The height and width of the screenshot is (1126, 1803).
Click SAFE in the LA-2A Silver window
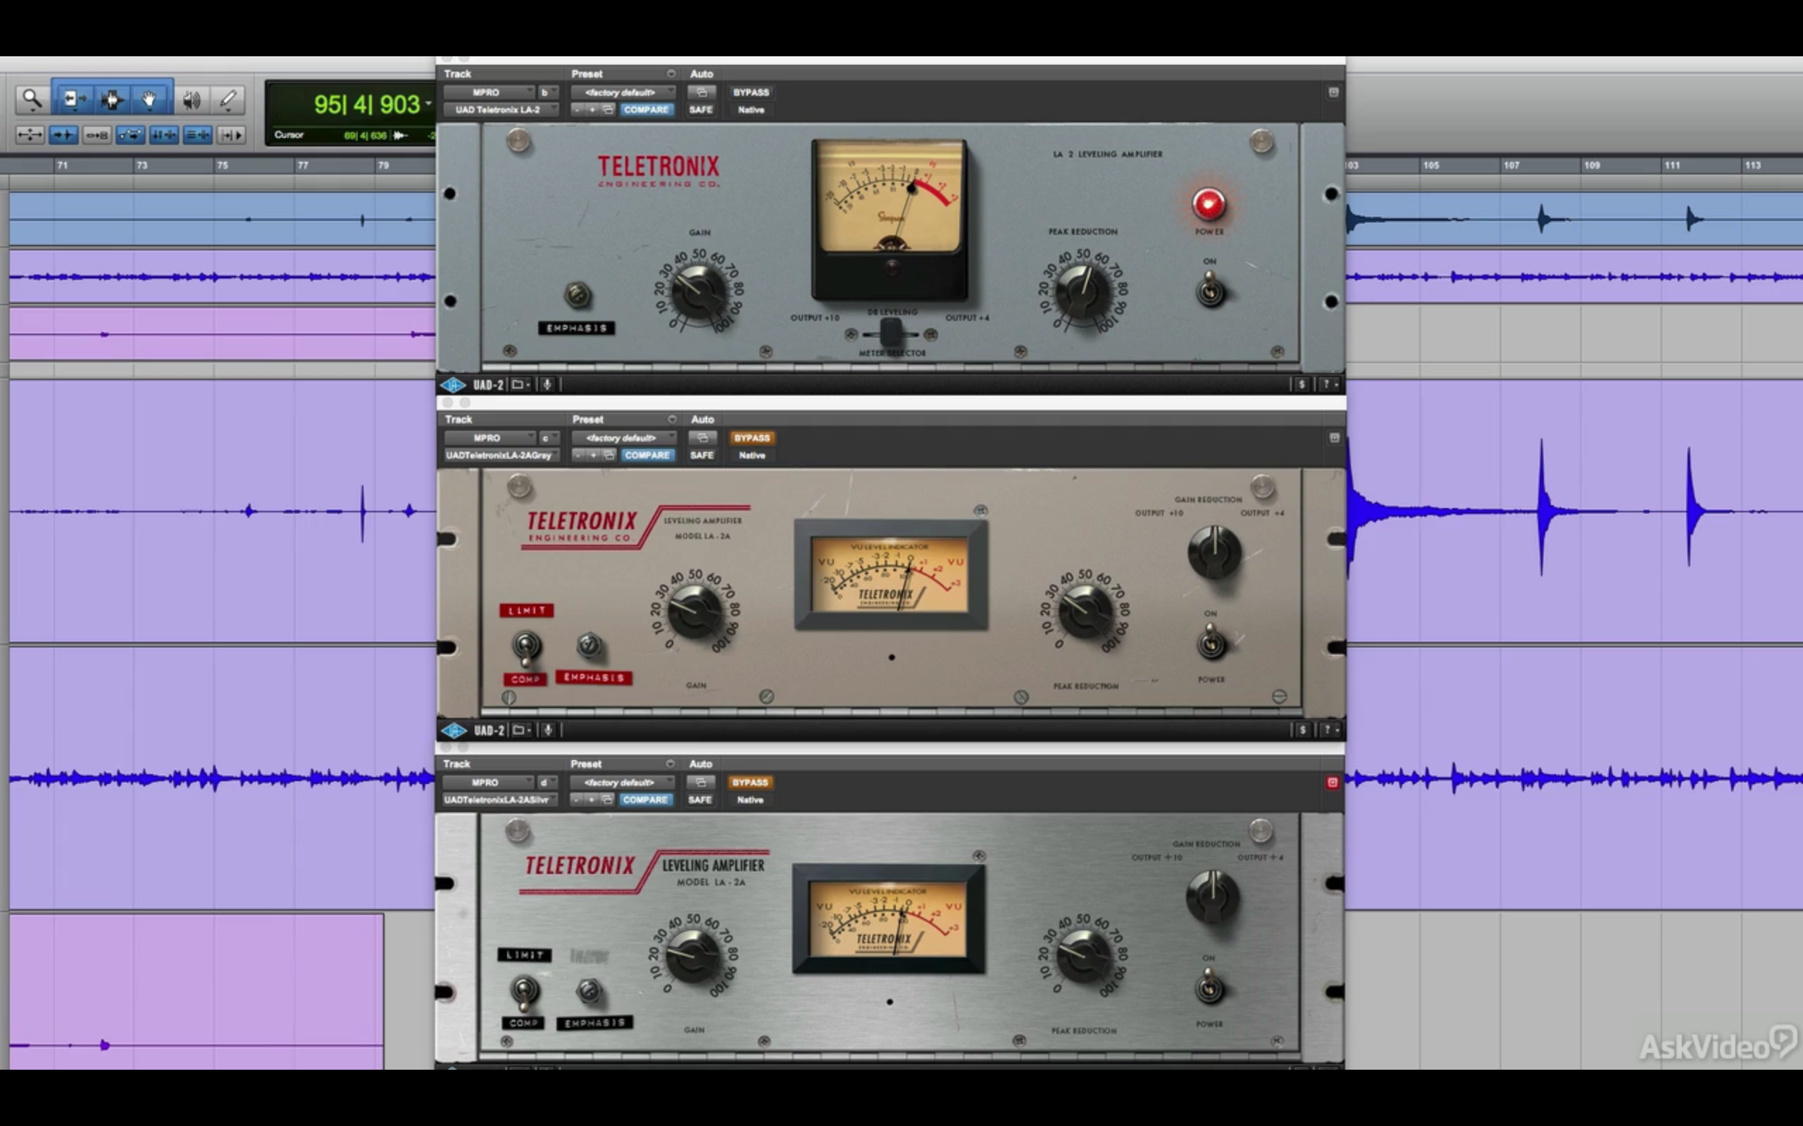699,800
